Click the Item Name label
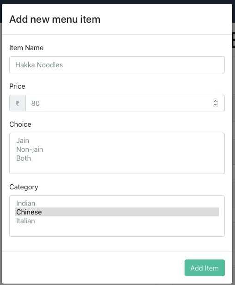 pyautogui.click(x=26, y=48)
